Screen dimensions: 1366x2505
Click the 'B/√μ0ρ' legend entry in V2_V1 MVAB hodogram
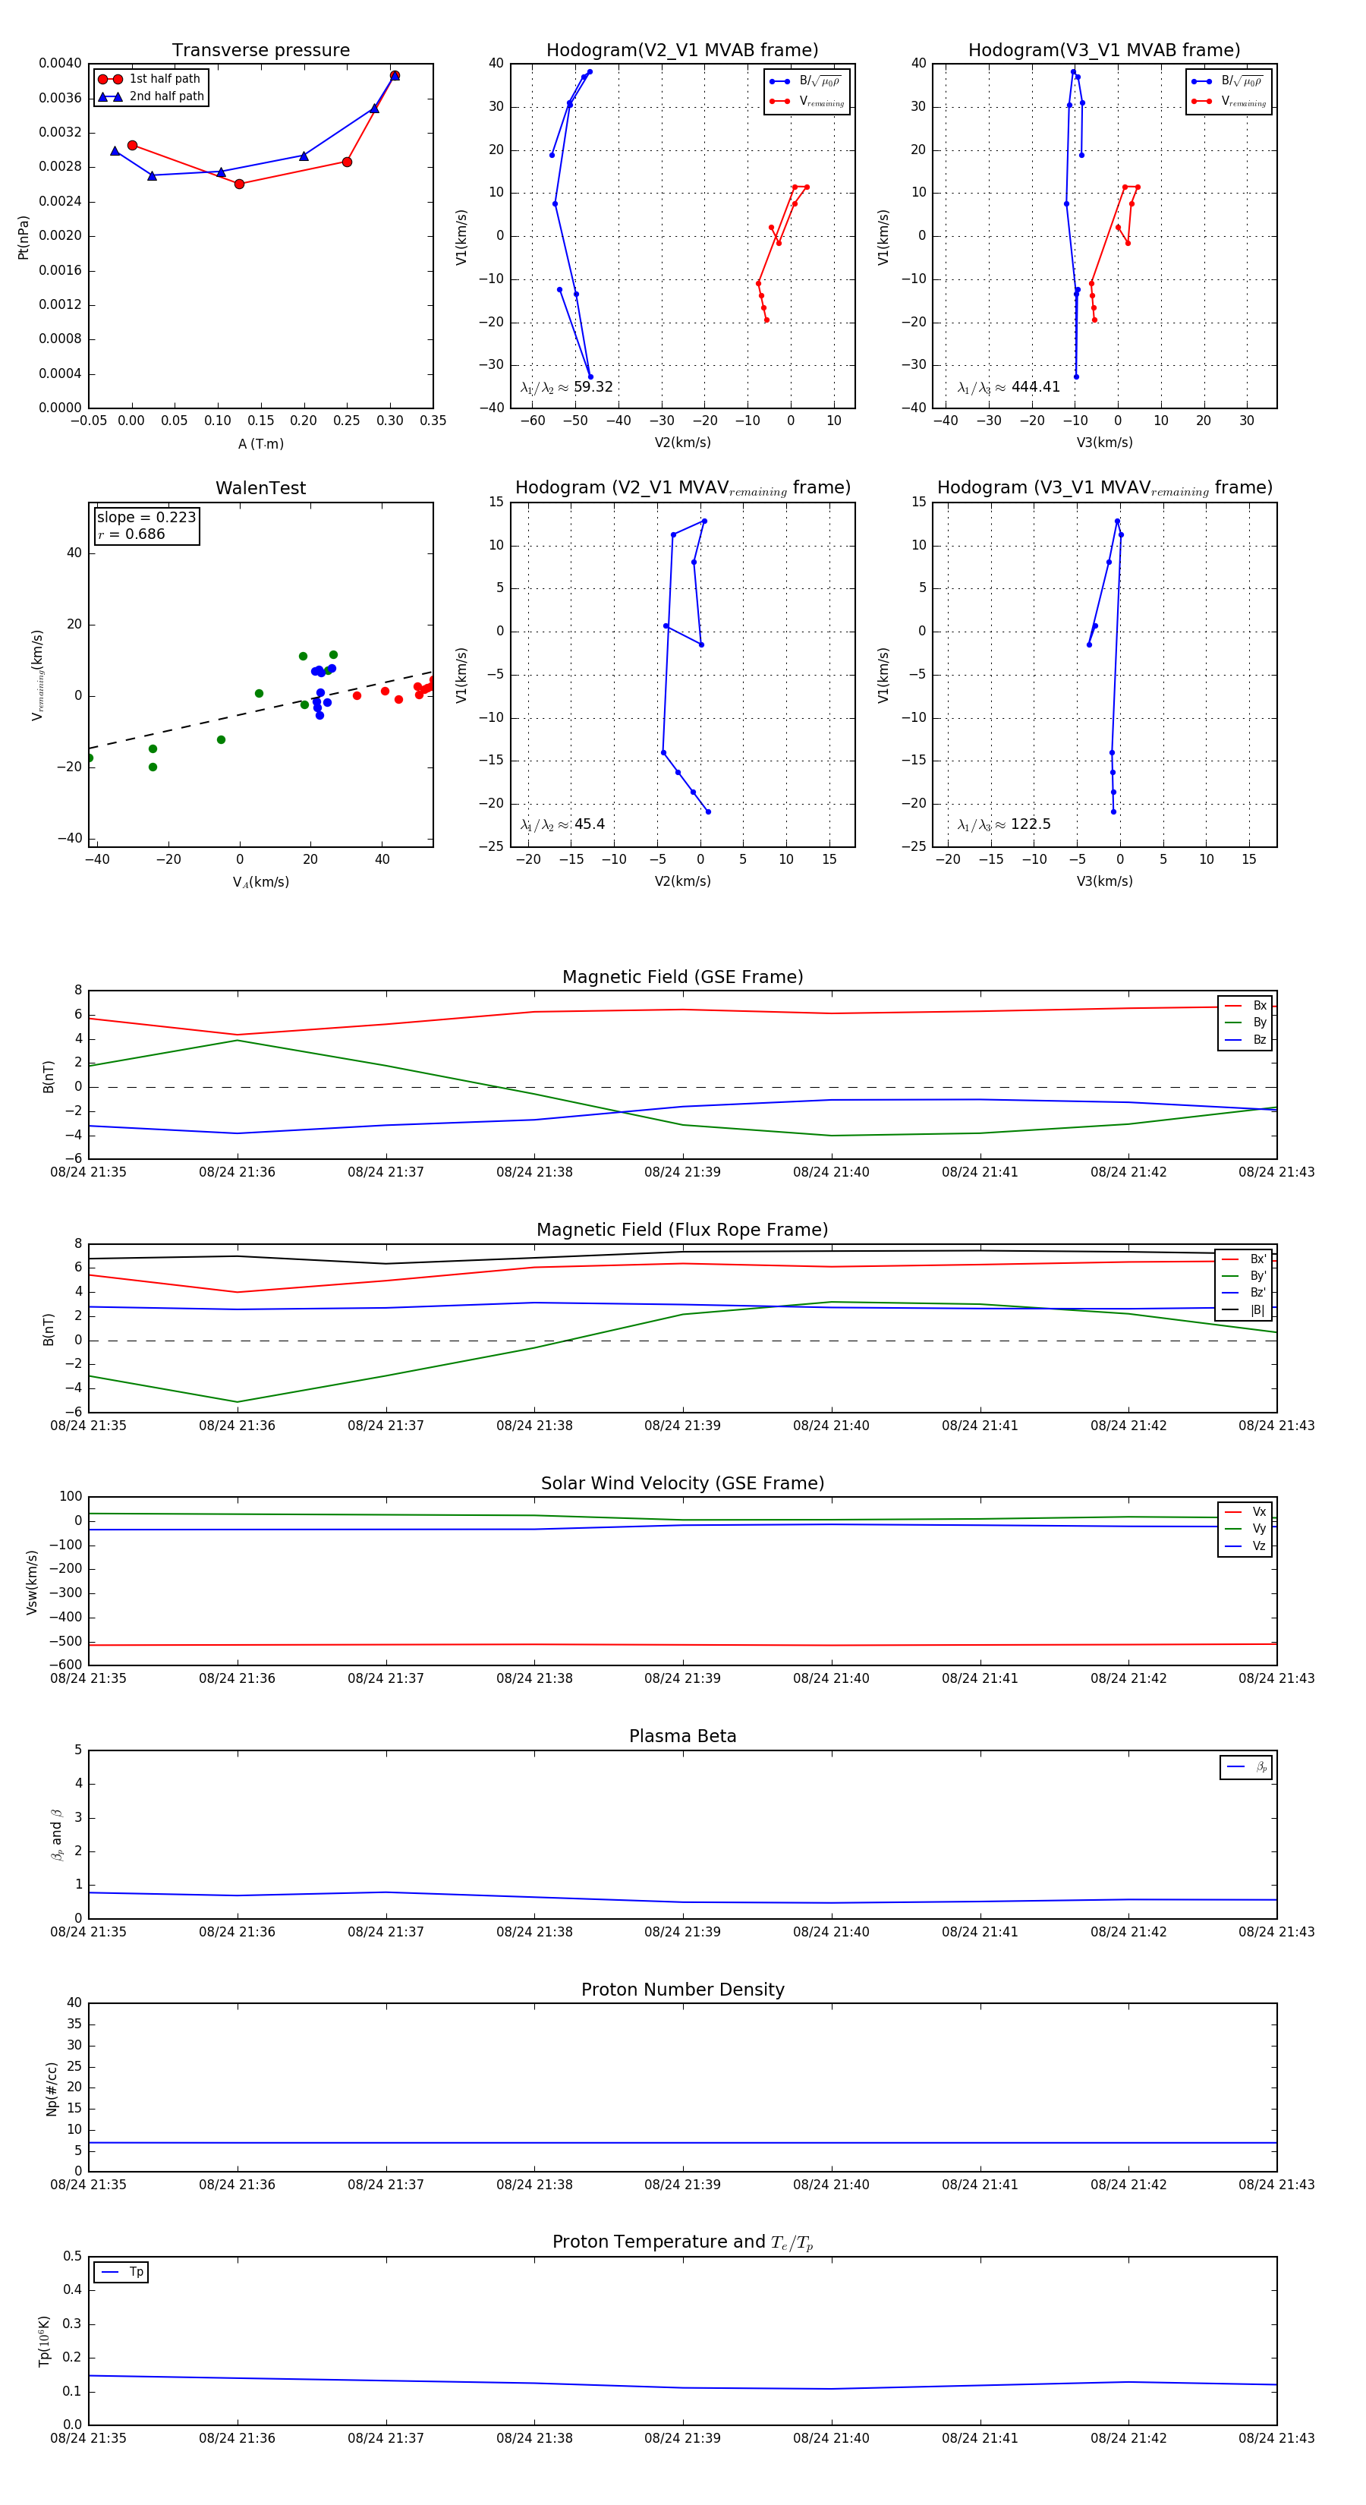[x=806, y=82]
